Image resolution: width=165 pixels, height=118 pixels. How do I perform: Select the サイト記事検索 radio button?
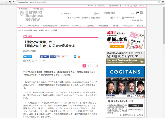pos(76,18)
